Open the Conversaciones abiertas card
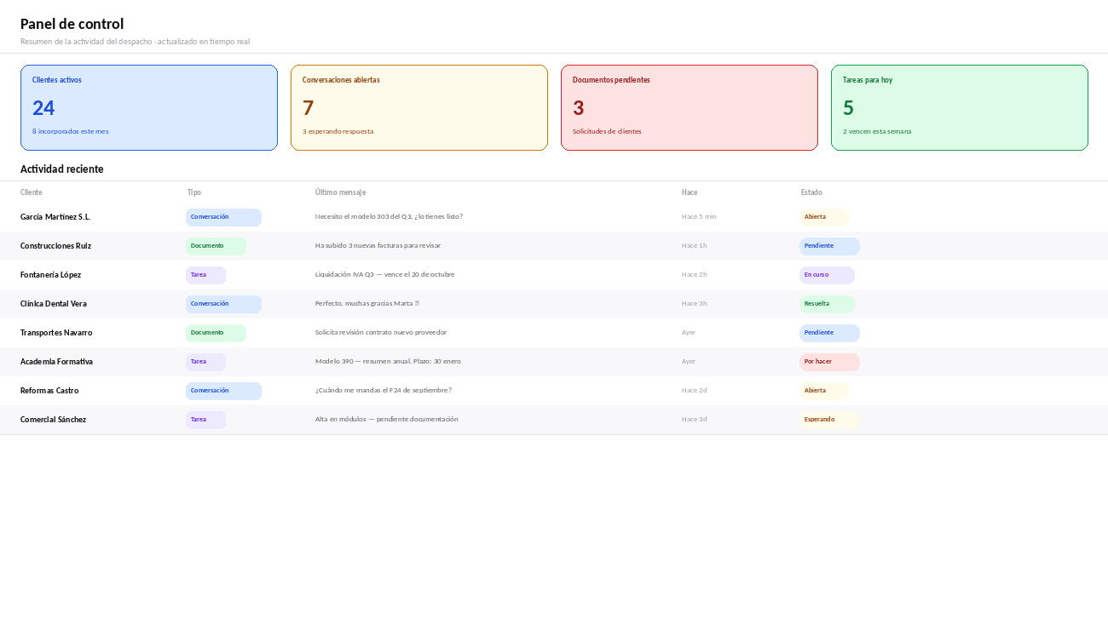1108x630 pixels. click(419, 107)
